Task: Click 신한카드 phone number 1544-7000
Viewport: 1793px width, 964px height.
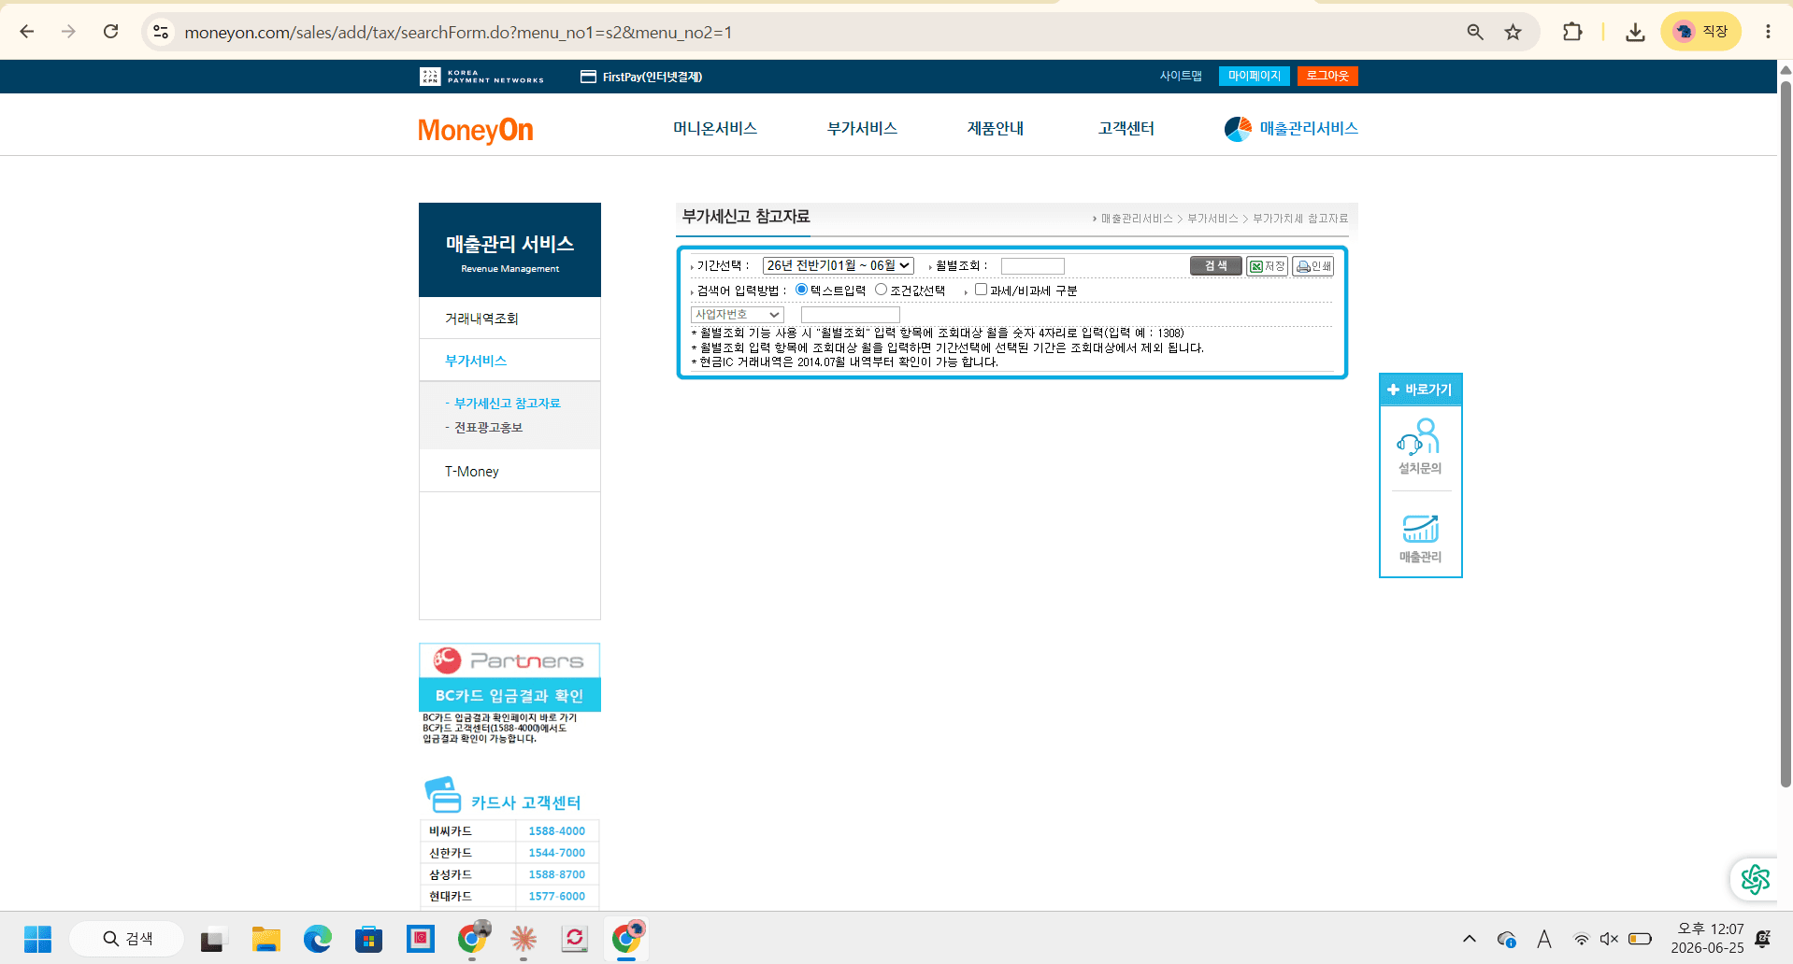Action: pyautogui.click(x=556, y=852)
